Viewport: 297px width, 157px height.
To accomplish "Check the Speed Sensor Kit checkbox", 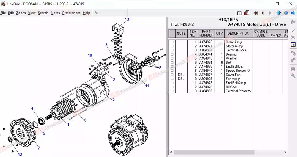I will coord(172,71).
